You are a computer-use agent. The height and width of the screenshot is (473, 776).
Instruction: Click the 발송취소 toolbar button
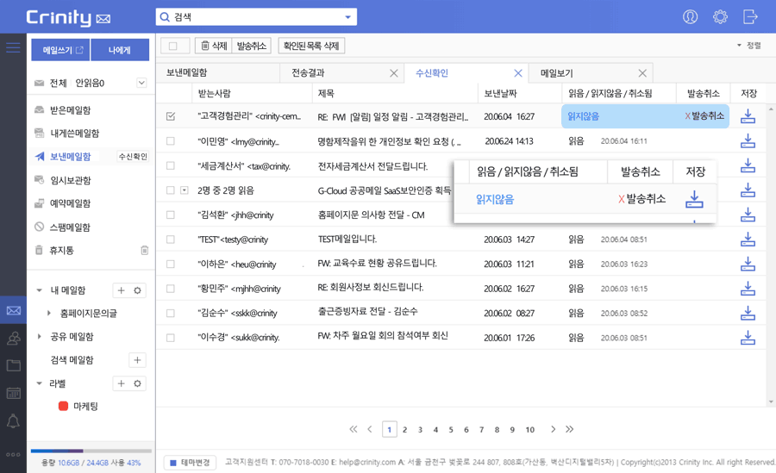click(252, 46)
